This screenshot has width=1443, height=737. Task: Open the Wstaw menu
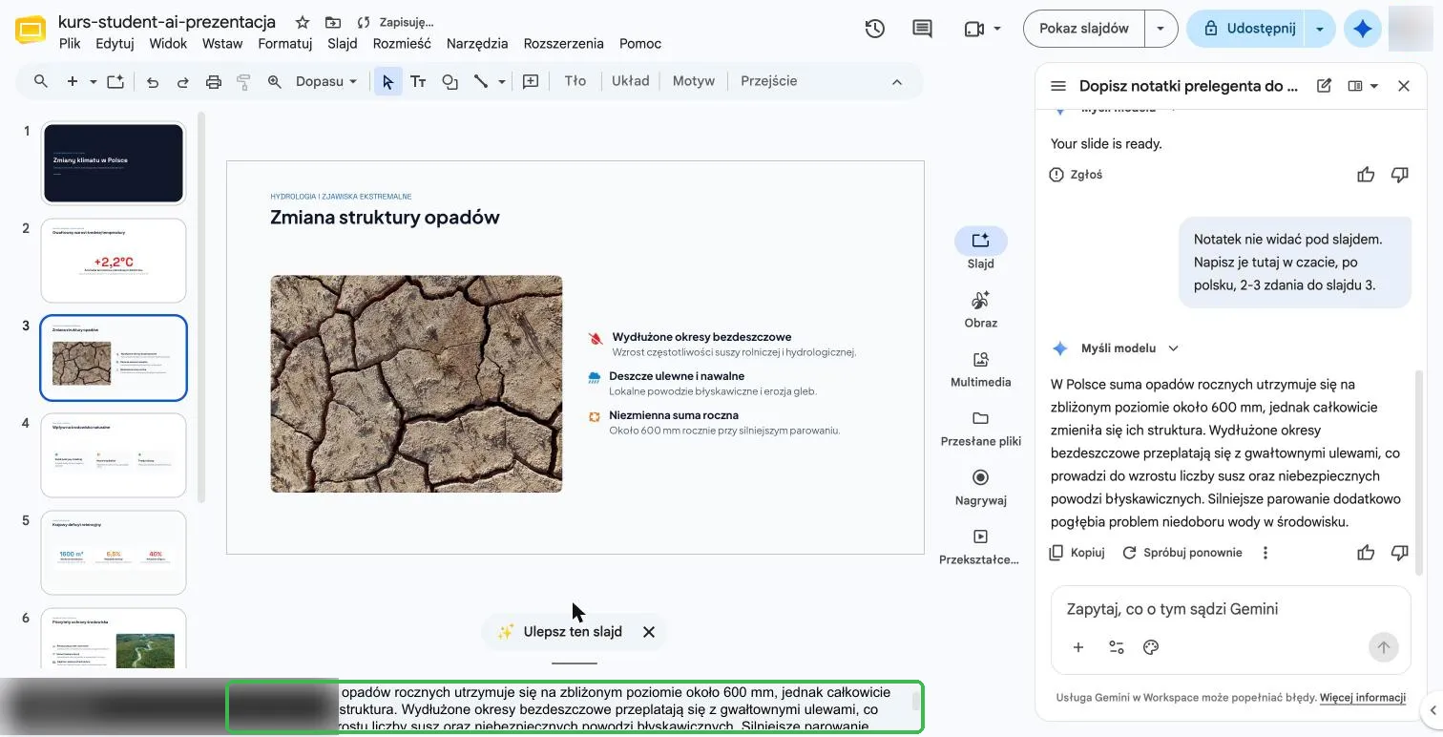click(x=222, y=43)
